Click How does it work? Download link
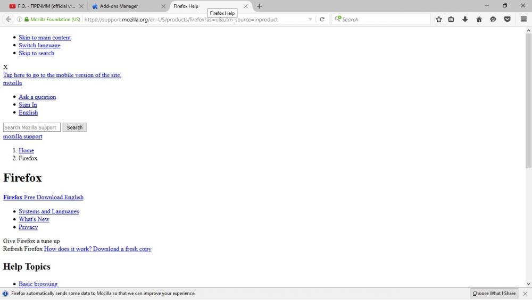Screen dimensions: 532x300 [x=98, y=249]
